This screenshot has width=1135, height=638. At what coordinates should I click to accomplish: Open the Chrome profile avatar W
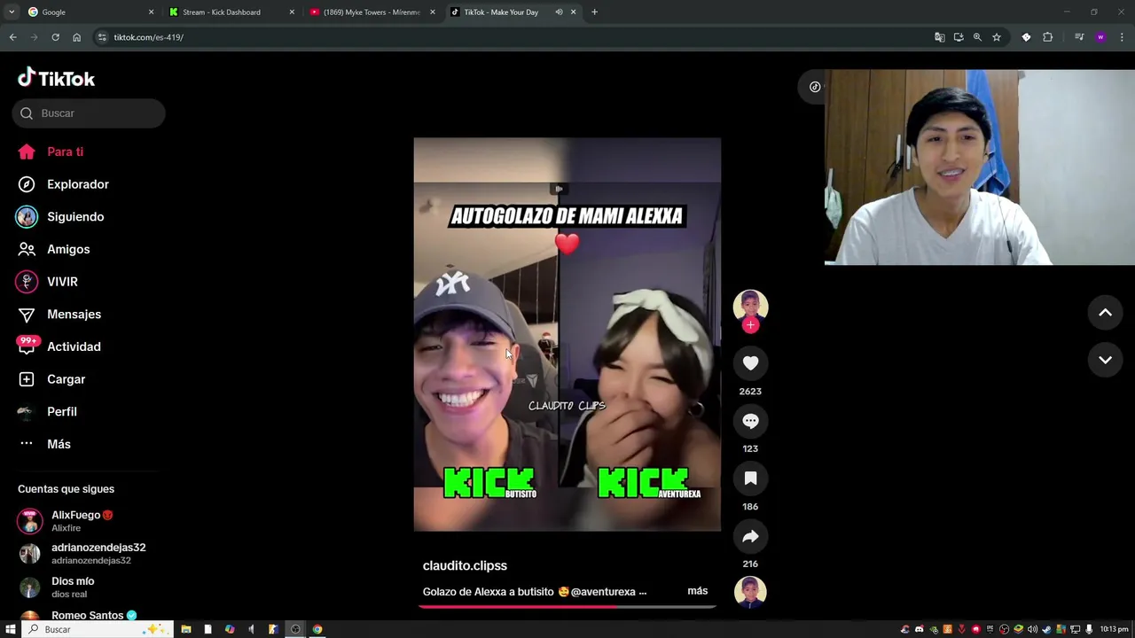pyautogui.click(x=1100, y=37)
